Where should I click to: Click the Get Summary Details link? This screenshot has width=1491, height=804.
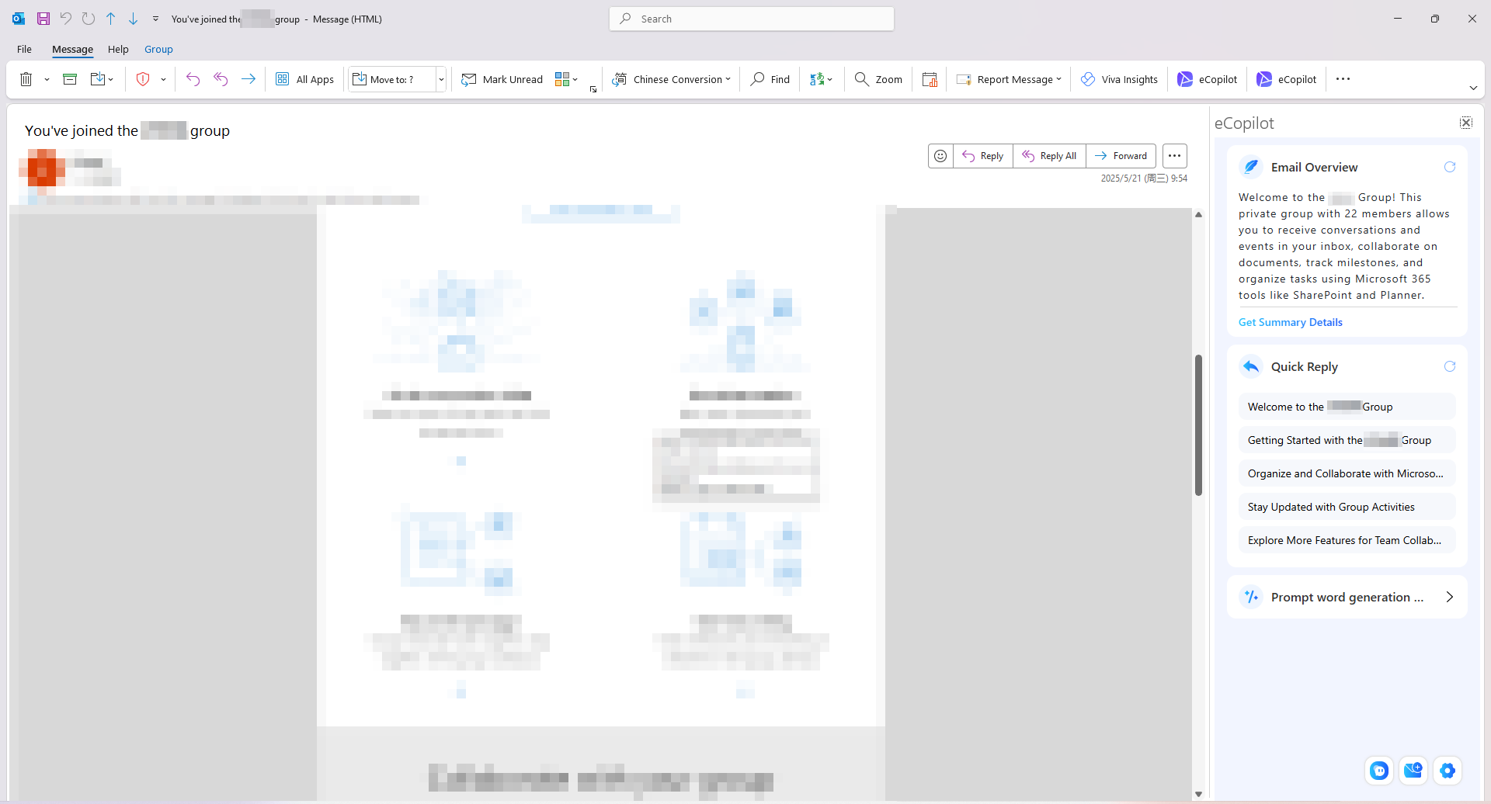(x=1290, y=321)
